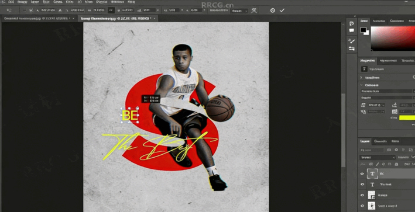The width and height of the screenshot is (415, 212).
Task: Click the foreground color swatch
Action: click(x=363, y=30)
